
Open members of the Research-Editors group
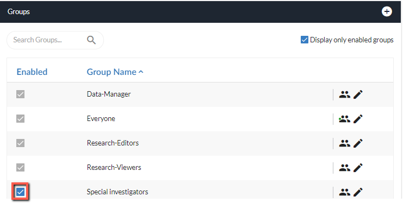click(345, 143)
